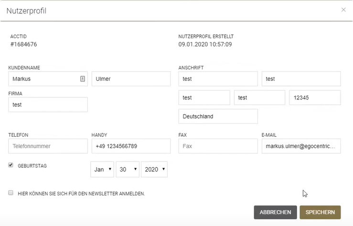Viewport: 353px width, 226px height.
Task: Open the birthday year dropdown showing 2020
Action: coord(154,169)
